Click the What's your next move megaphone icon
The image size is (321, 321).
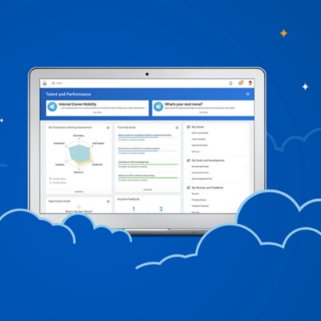point(158,107)
